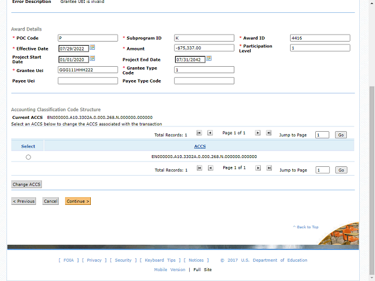Image resolution: width=375 pixels, height=281 pixels.
Task: Go to first page in bottom pager
Action: coord(199,168)
